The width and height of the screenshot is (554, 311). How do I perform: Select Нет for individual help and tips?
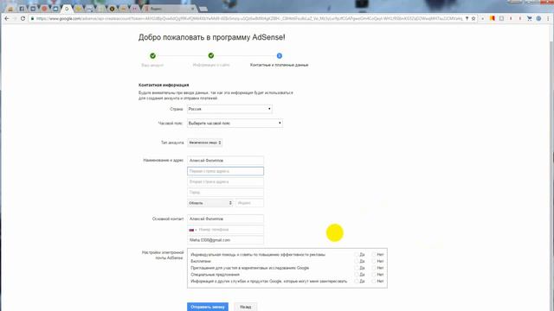[374, 255]
